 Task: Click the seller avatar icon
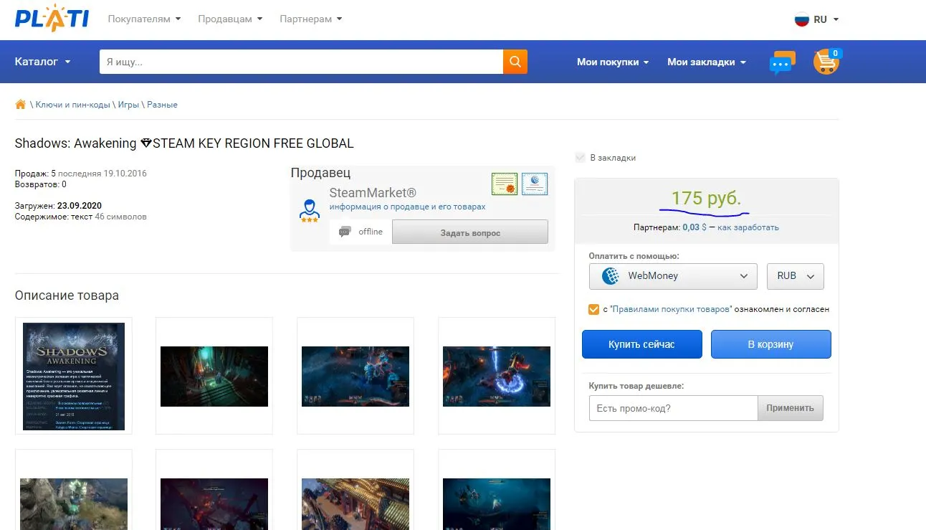(310, 210)
